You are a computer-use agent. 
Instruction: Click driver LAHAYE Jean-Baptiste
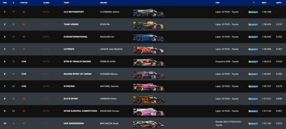click(x=111, y=49)
